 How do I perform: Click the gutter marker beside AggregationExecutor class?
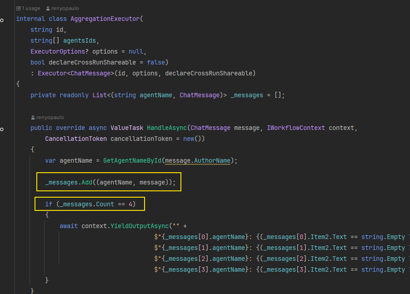2,20
